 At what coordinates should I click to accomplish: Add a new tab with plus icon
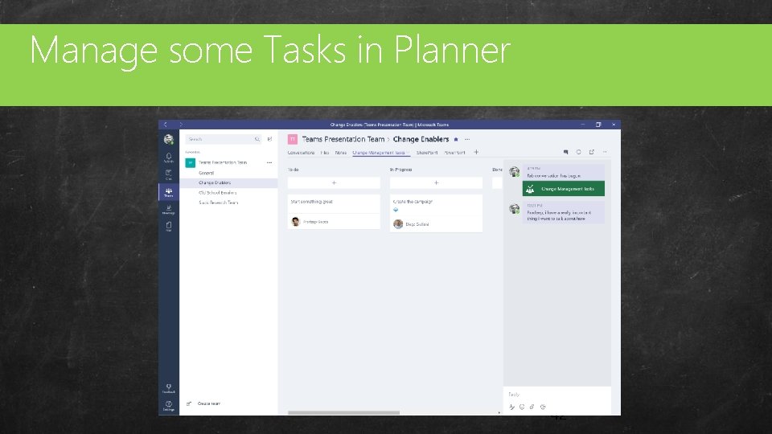(476, 152)
